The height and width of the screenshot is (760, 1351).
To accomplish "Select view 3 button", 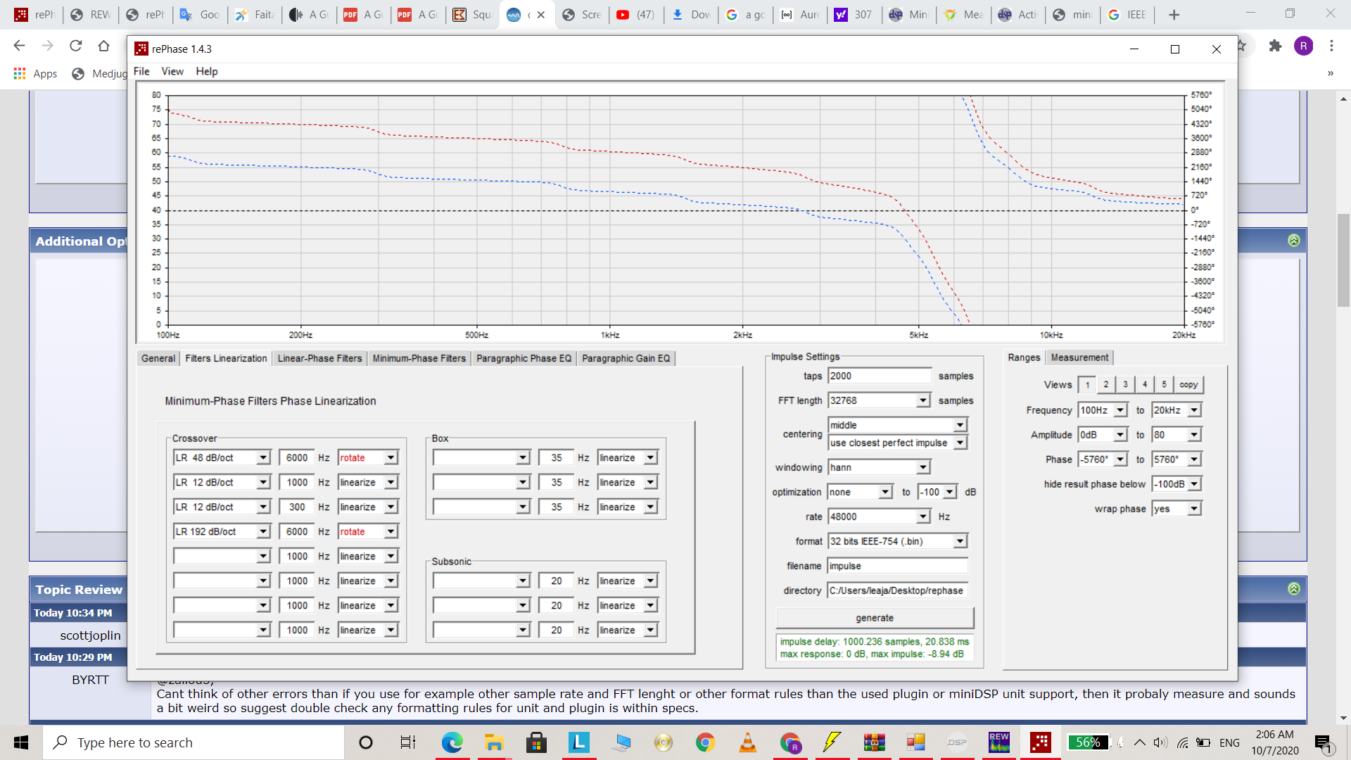I will [x=1125, y=385].
